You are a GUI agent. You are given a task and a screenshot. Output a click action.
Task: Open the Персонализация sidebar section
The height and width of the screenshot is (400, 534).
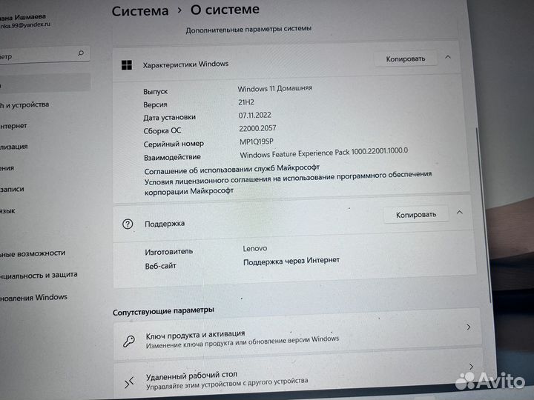pos(14,147)
